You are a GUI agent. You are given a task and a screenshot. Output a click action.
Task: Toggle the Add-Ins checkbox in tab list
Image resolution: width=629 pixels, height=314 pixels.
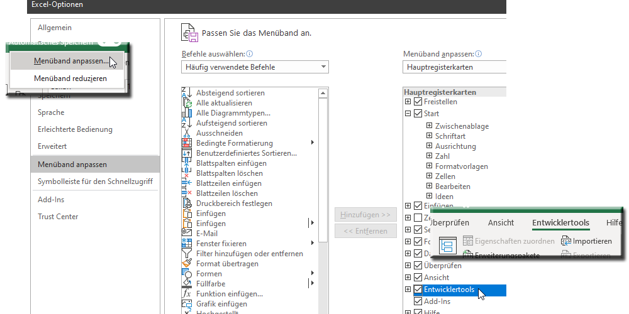click(418, 301)
